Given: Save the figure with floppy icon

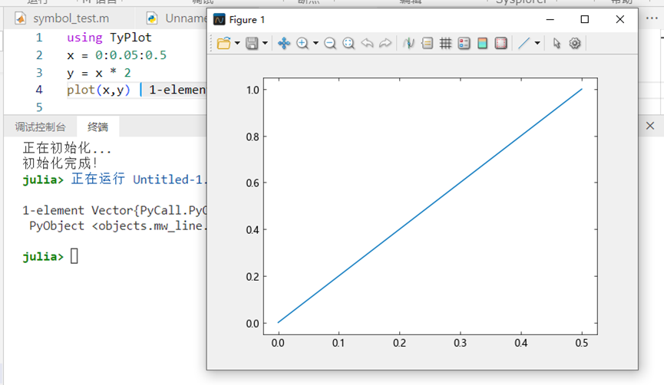Looking at the screenshot, I should (x=252, y=43).
